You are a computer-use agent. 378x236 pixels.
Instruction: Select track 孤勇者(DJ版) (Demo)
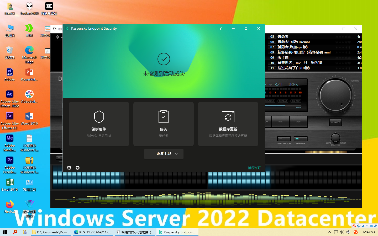click(x=314, y=42)
